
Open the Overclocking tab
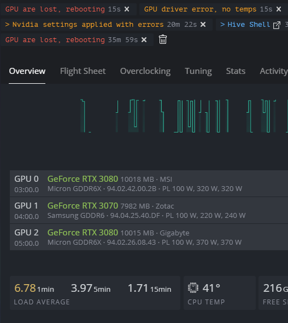pyautogui.click(x=145, y=71)
